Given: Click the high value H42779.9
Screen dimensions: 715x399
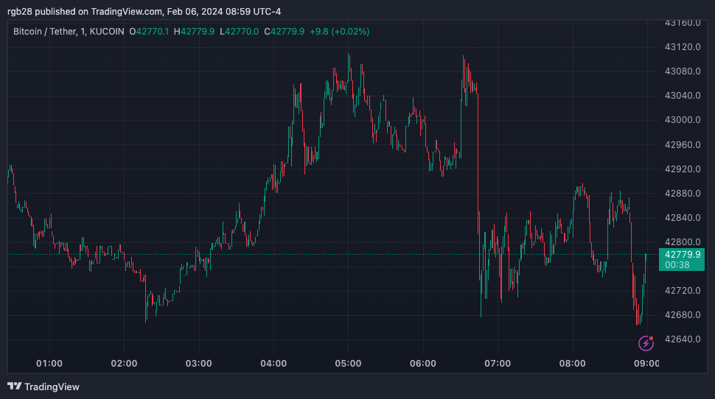Looking at the screenshot, I should [195, 32].
